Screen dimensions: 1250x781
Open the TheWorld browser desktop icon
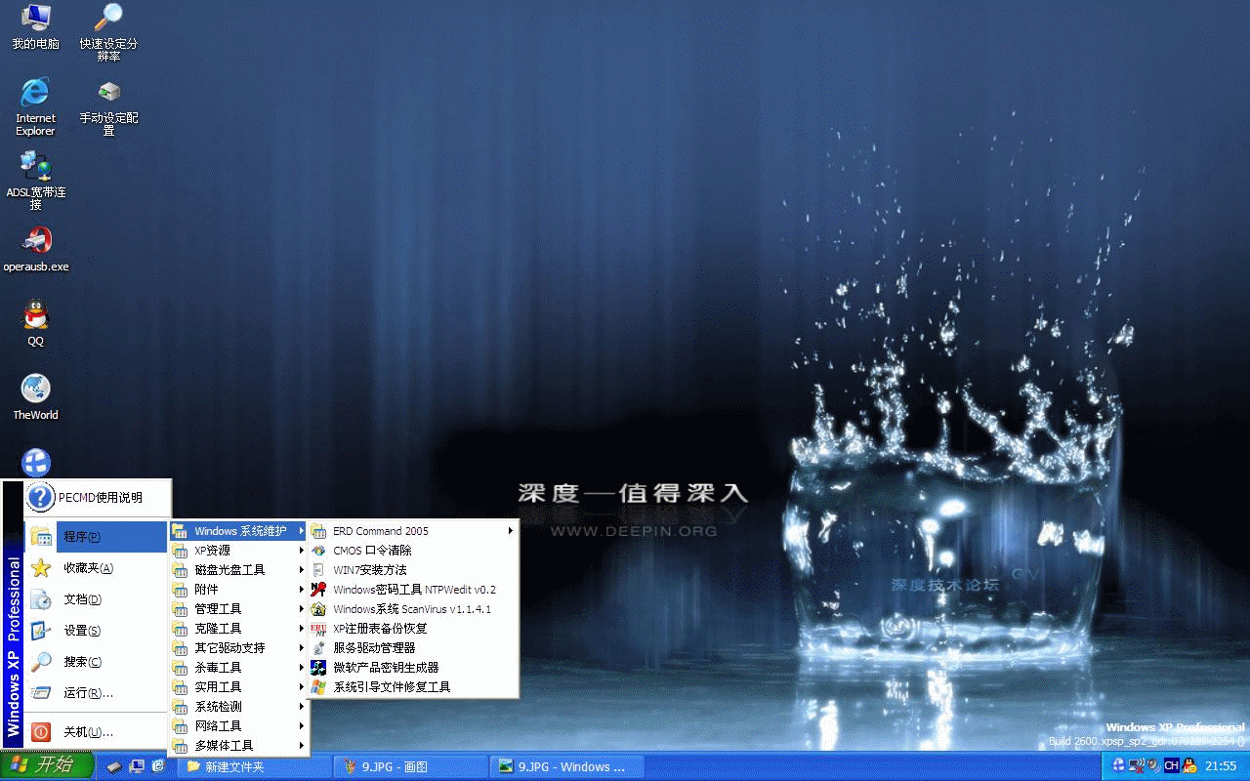pyautogui.click(x=36, y=390)
